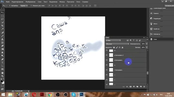This screenshot has height=97, width=174.
Task: Click the foreground color swatch
Action: coord(2,81)
